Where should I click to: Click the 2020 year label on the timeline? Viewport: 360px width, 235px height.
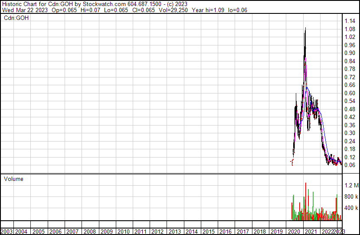(x=294, y=232)
